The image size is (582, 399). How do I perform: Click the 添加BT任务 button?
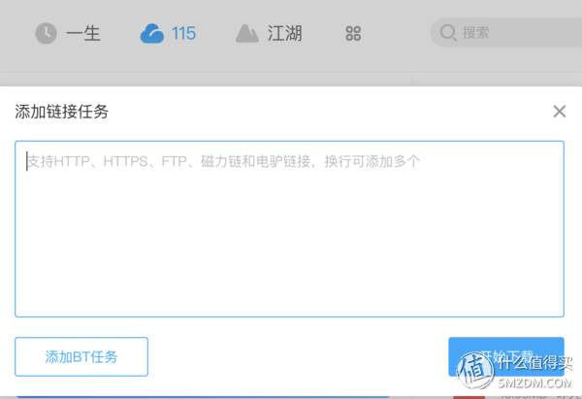click(x=81, y=356)
